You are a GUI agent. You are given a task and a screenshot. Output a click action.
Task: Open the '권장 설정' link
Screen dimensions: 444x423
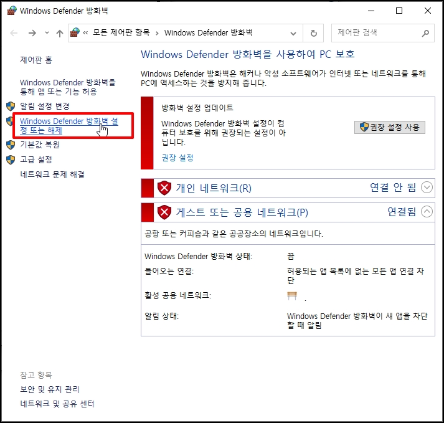pyautogui.click(x=177, y=158)
